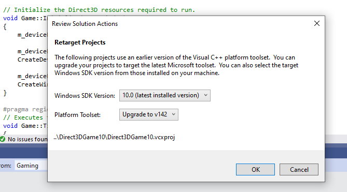This screenshot has height=192, width=347.
Task: Click the Review Solution Actions title bar text
Action: click(x=85, y=24)
